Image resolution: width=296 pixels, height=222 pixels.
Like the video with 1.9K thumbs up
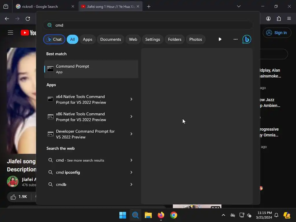[19, 197]
